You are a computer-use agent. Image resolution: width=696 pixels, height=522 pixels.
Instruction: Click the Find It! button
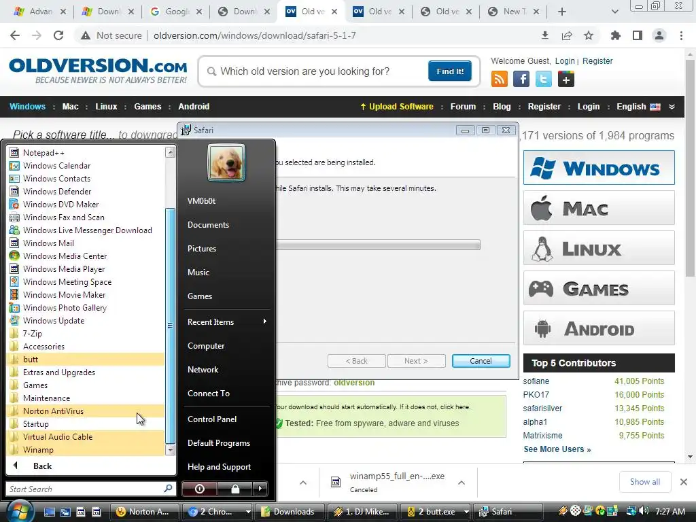click(450, 71)
